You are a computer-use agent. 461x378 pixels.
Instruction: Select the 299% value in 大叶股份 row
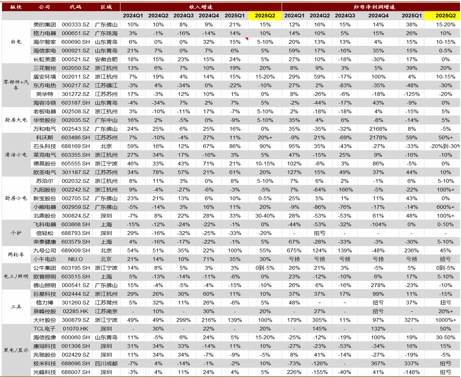[x=183, y=320]
